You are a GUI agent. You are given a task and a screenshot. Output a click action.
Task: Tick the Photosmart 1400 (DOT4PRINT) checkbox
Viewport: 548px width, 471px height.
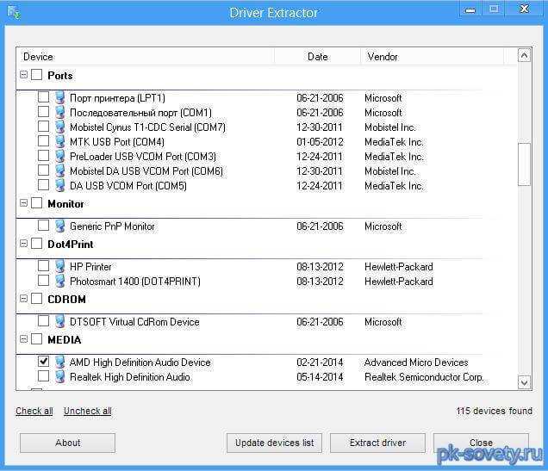point(43,280)
